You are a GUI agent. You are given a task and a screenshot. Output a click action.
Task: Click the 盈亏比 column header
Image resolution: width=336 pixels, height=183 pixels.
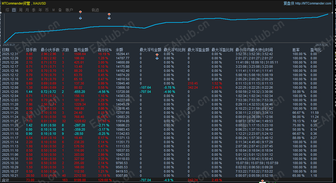(316, 50)
